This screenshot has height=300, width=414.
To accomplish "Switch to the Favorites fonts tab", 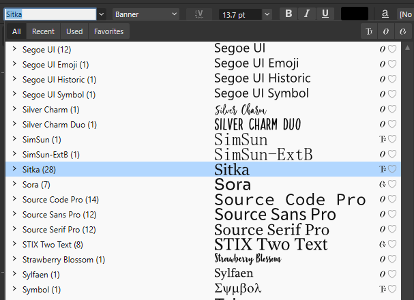I will (108, 31).
